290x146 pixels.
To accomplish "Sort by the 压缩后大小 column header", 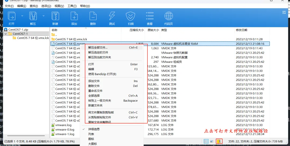I will tap(133, 30).
